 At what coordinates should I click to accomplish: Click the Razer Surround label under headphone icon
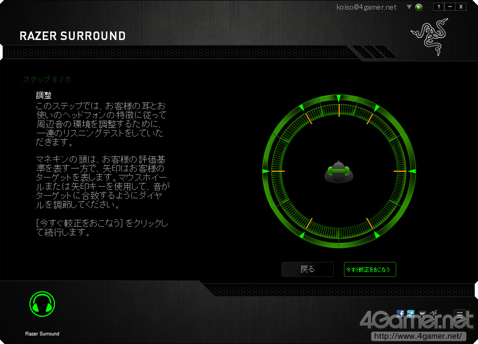[42, 334]
